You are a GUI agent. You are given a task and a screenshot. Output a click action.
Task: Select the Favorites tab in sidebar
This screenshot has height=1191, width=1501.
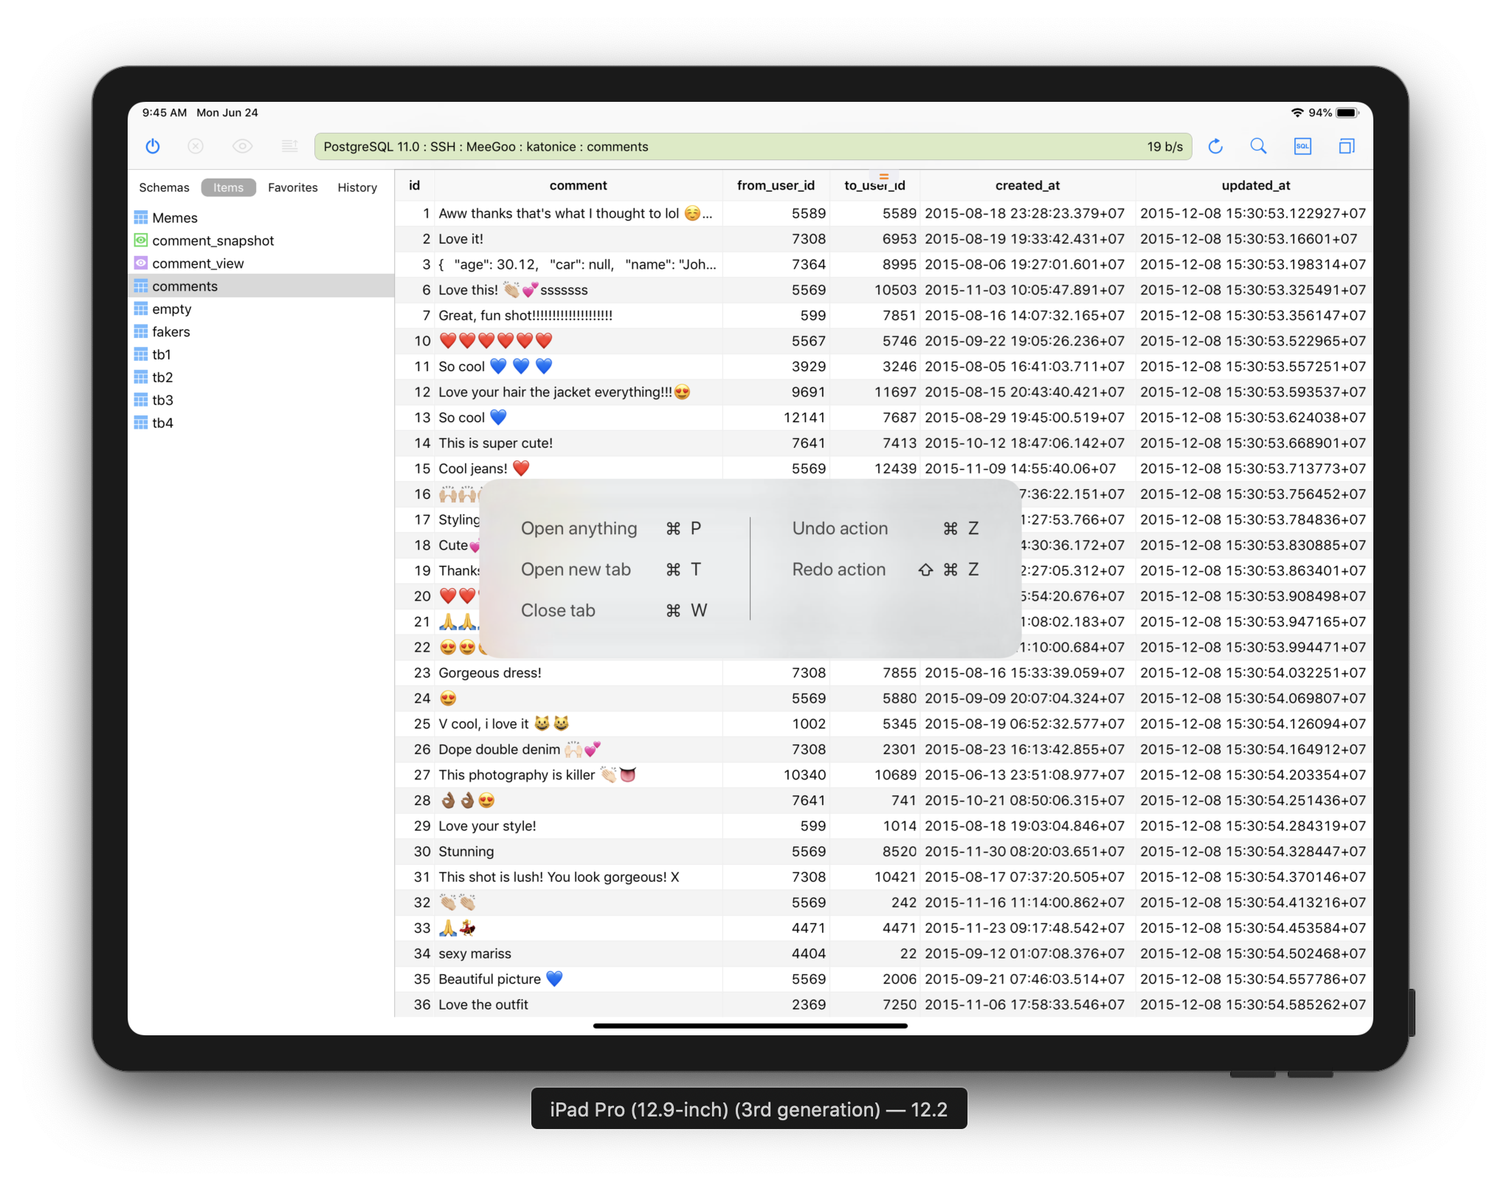tap(292, 186)
